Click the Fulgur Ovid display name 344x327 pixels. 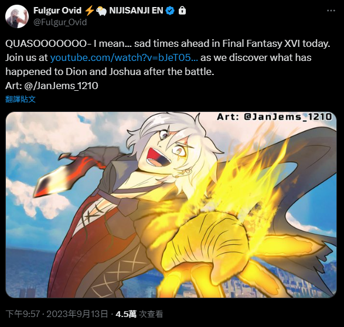(x=57, y=11)
